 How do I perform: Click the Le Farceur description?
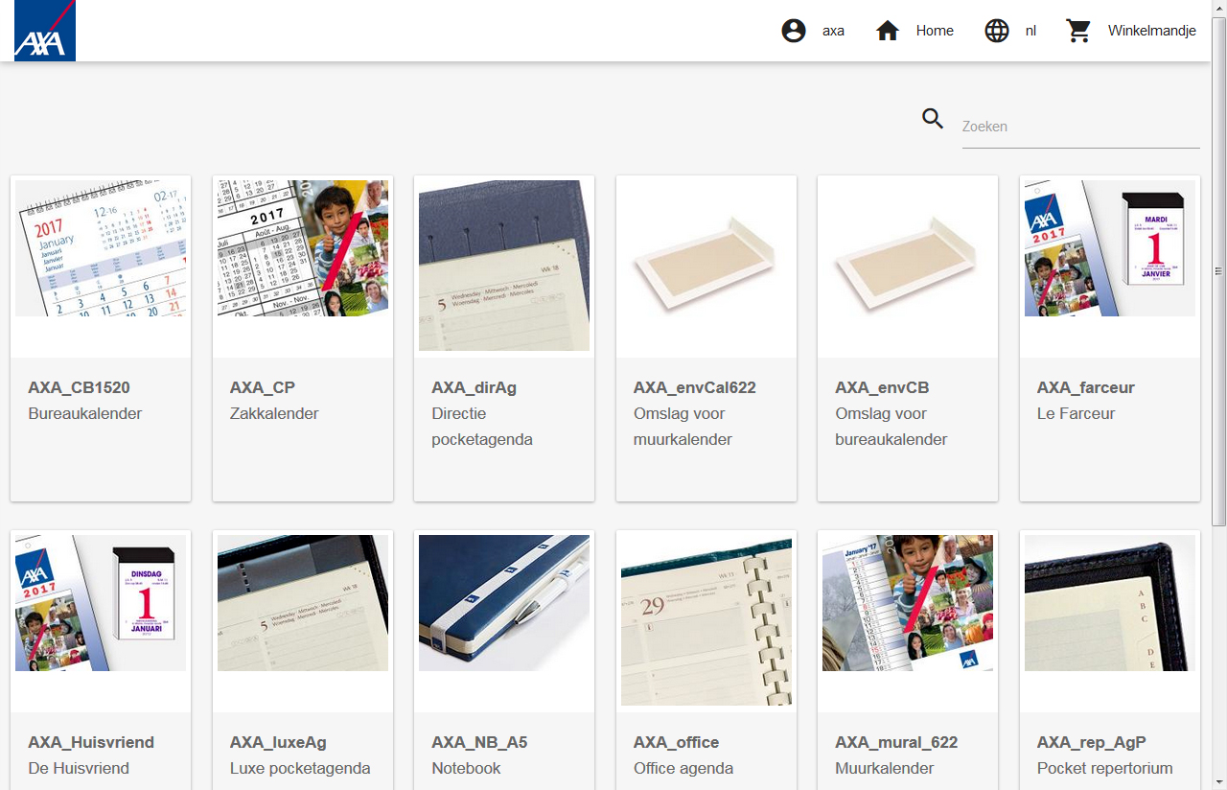coord(1077,414)
